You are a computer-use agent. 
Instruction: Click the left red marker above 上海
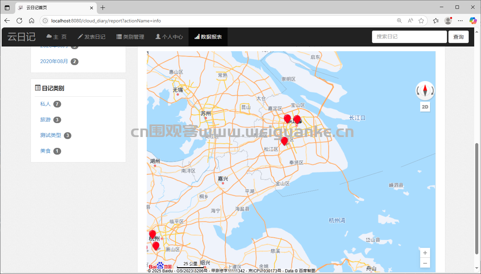click(x=287, y=118)
